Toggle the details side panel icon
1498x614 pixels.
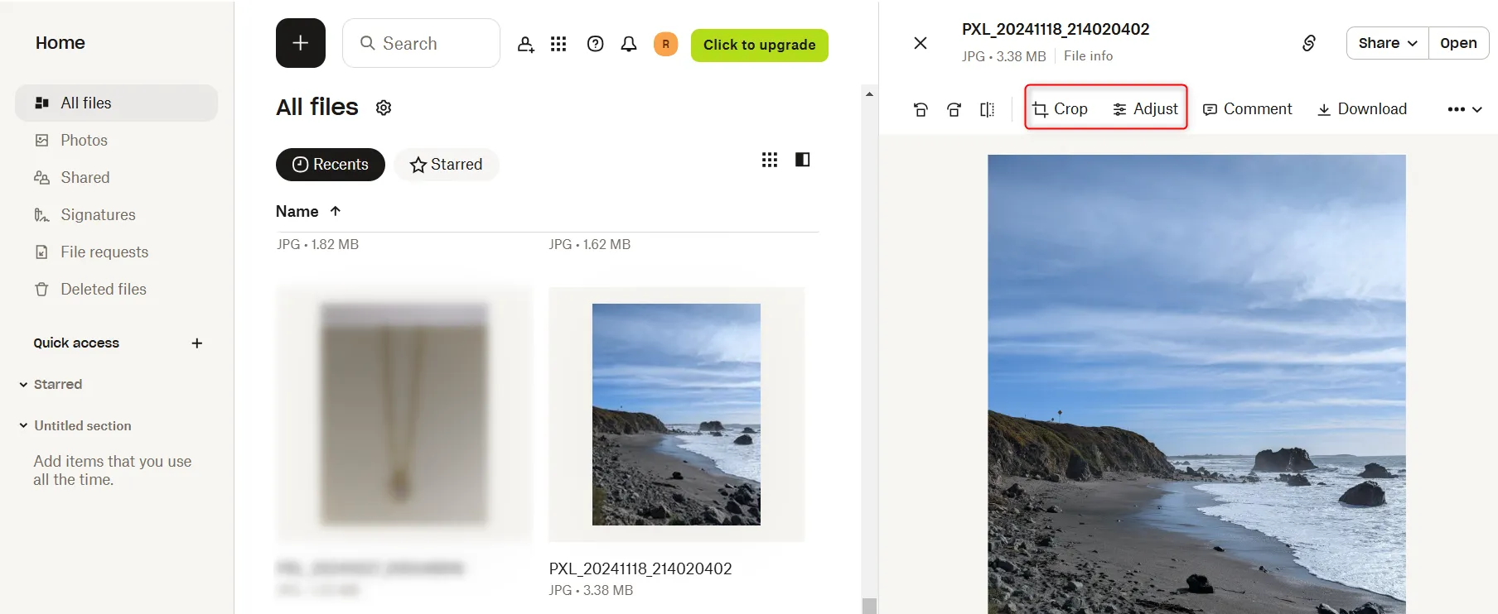coord(803,160)
